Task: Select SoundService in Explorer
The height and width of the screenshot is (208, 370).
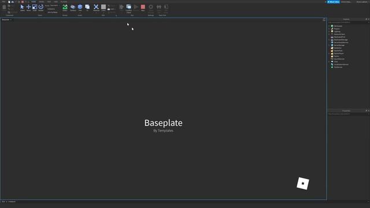Action: pyautogui.click(x=339, y=59)
